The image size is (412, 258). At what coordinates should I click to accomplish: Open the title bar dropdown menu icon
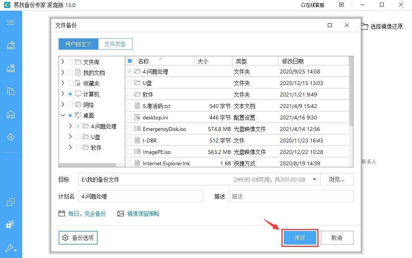click(341, 5)
